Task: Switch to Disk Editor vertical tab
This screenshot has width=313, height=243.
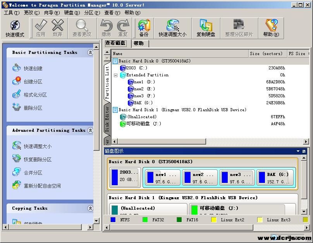Action: click(x=107, y=119)
